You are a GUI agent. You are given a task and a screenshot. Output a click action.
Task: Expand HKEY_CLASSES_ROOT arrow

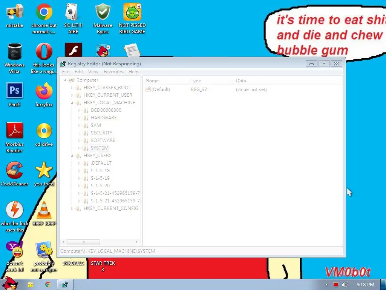72,88
